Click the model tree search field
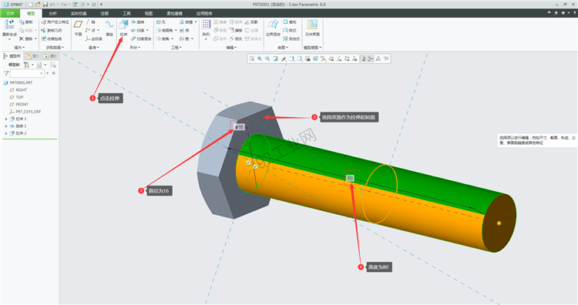 [27, 73]
